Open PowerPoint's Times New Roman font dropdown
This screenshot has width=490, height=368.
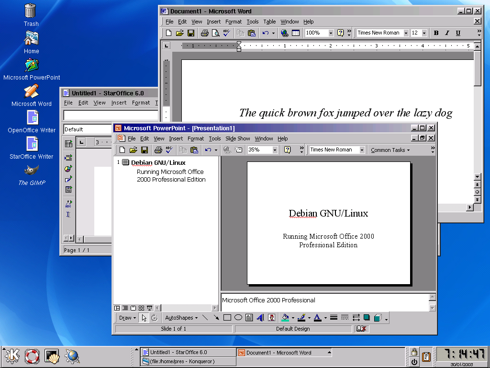(362, 150)
